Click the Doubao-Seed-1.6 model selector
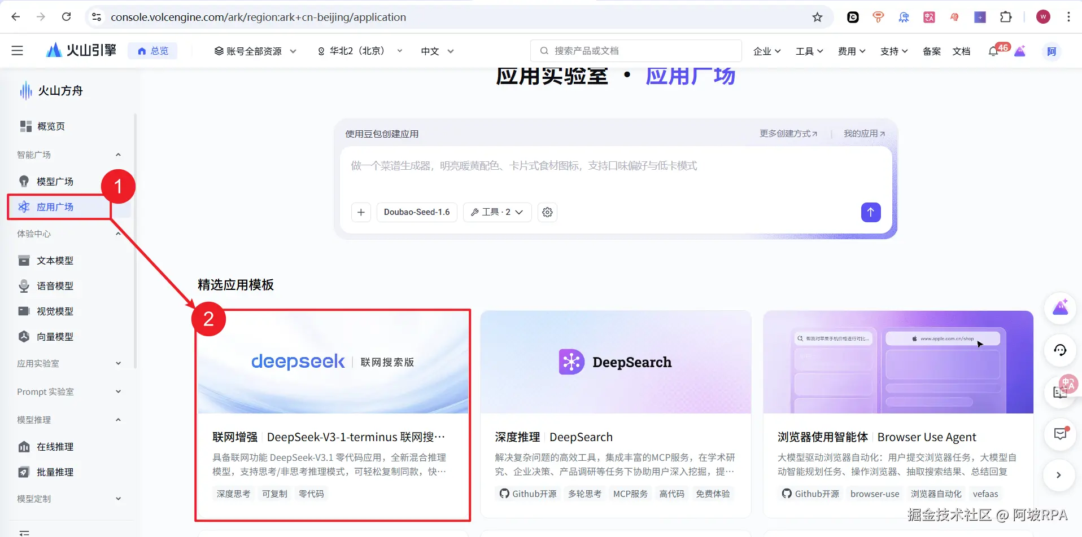Screen dimensions: 1082x537 [x=417, y=212]
